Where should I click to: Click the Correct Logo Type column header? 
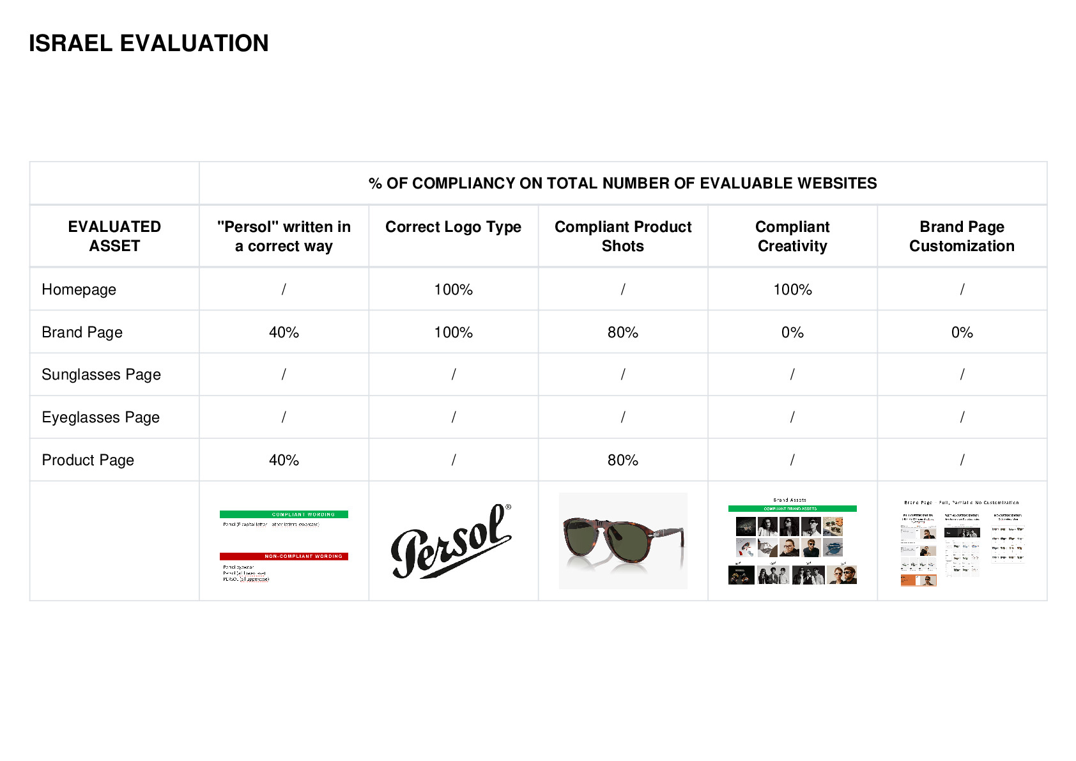(x=453, y=227)
